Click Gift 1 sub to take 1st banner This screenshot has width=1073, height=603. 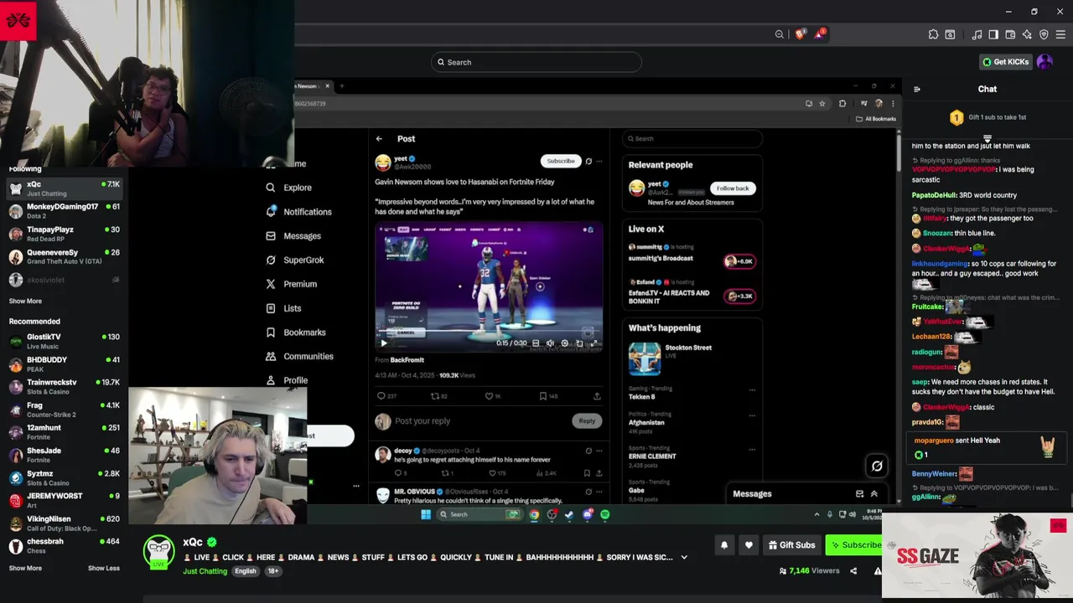pos(987,117)
